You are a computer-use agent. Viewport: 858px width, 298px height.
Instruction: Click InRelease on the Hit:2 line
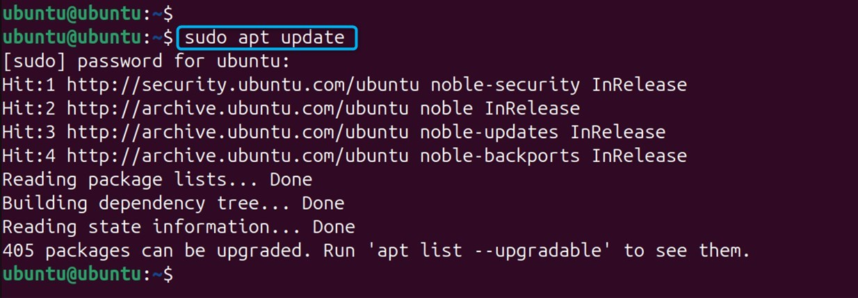[x=533, y=108]
